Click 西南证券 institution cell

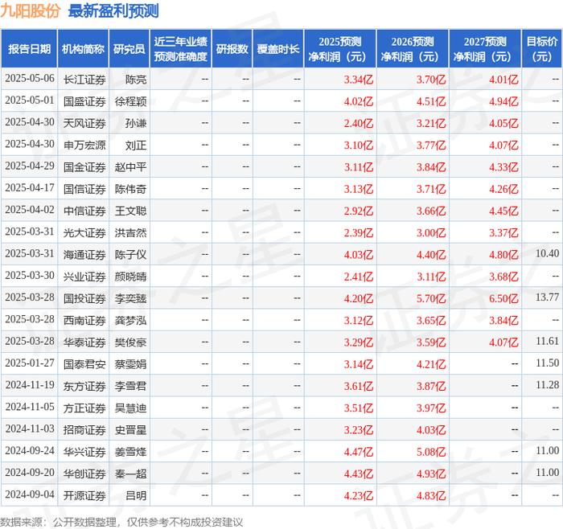click(84, 320)
